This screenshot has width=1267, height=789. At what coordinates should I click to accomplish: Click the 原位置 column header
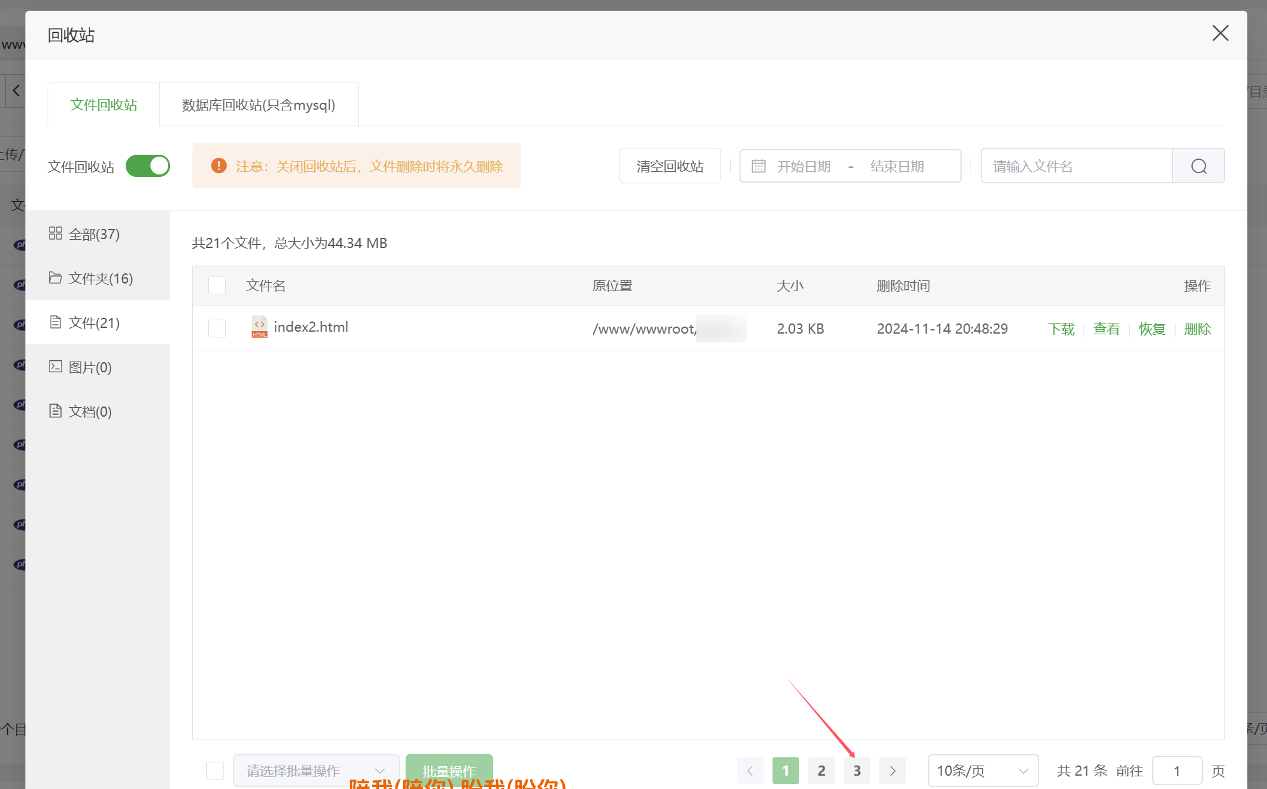(x=613, y=285)
